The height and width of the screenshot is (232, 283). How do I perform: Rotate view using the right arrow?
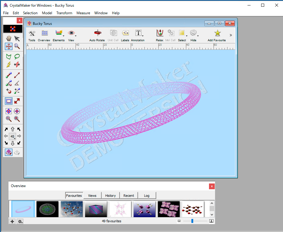[19, 136]
